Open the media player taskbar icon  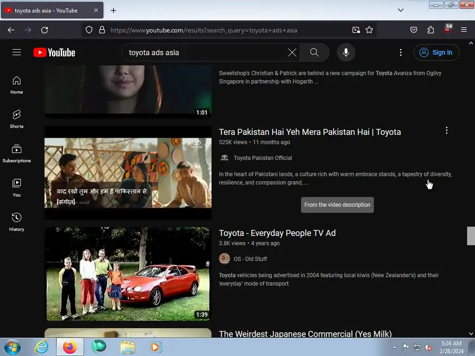(156, 347)
